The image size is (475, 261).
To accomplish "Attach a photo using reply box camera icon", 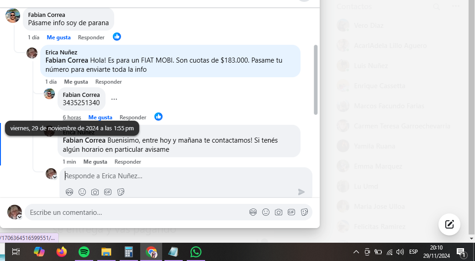I will click(95, 192).
